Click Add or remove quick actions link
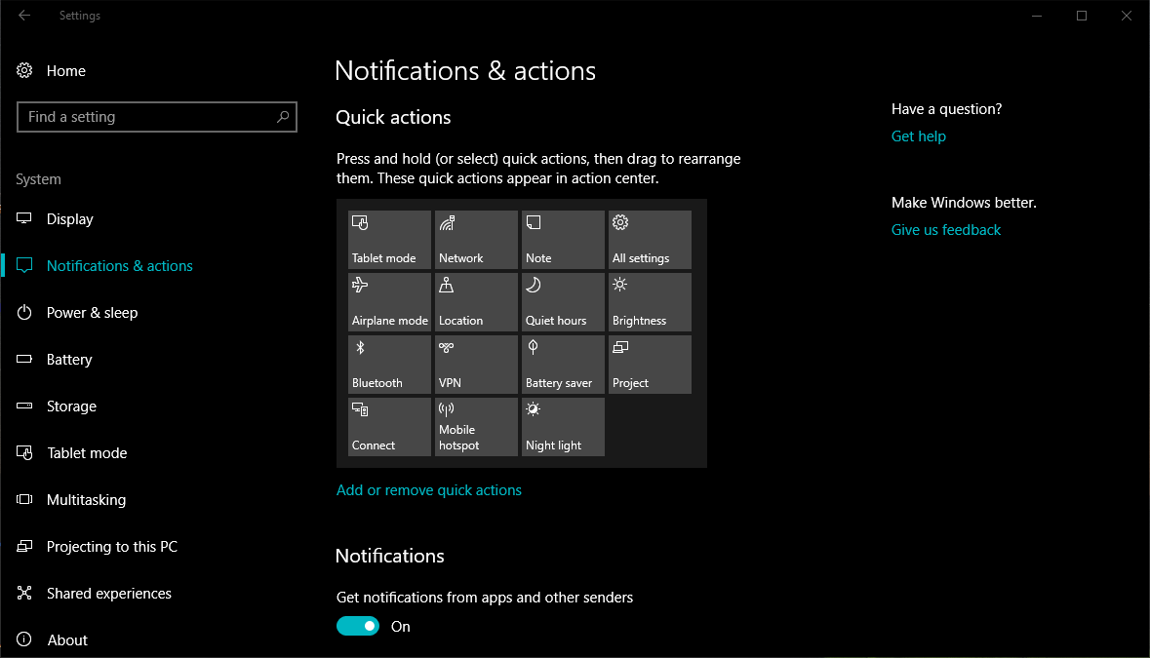Image resolution: width=1150 pixels, height=658 pixels. [x=428, y=490]
